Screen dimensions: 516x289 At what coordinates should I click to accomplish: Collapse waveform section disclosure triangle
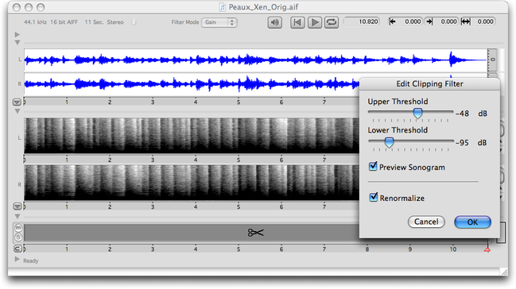pos(17,42)
